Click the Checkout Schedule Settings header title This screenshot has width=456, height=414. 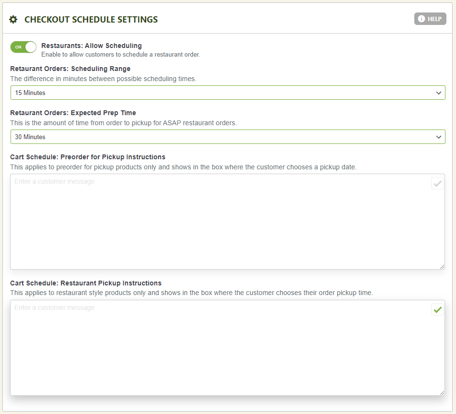tap(91, 20)
